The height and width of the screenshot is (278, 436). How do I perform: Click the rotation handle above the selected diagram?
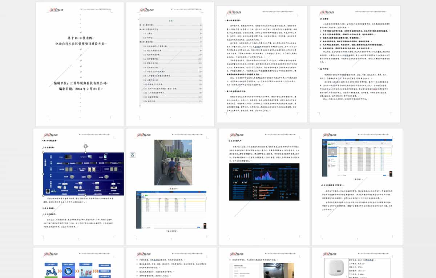coord(85,146)
